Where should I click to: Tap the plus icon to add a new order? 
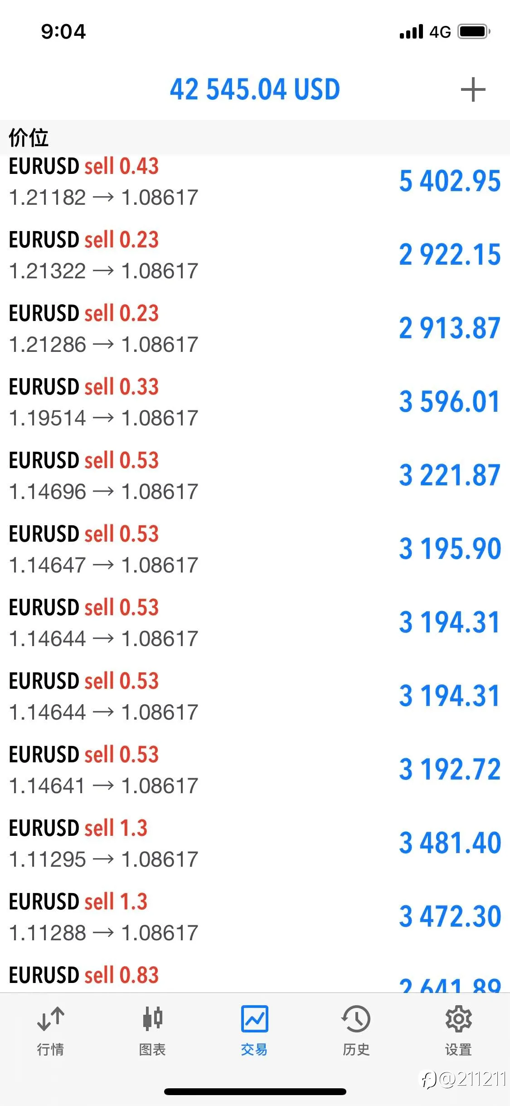473,89
